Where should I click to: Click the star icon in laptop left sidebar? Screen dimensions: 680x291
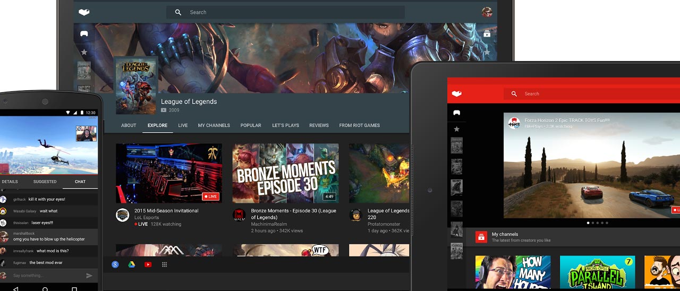(84, 52)
